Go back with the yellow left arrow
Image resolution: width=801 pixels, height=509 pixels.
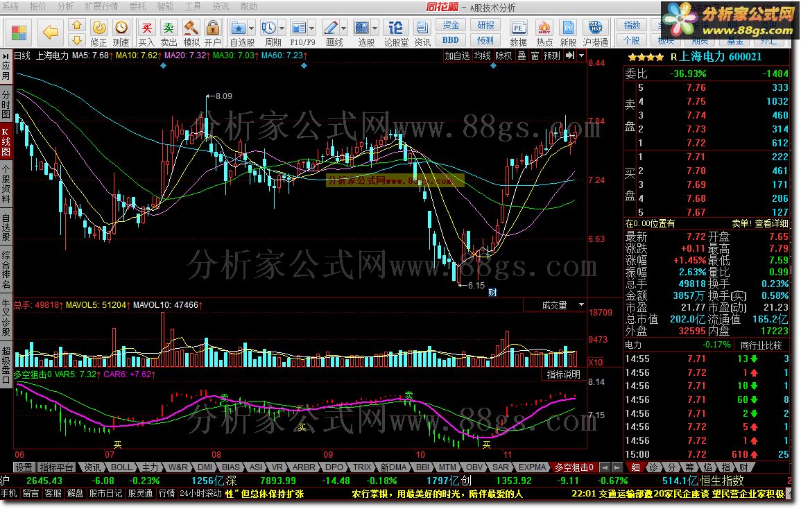(x=50, y=33)
